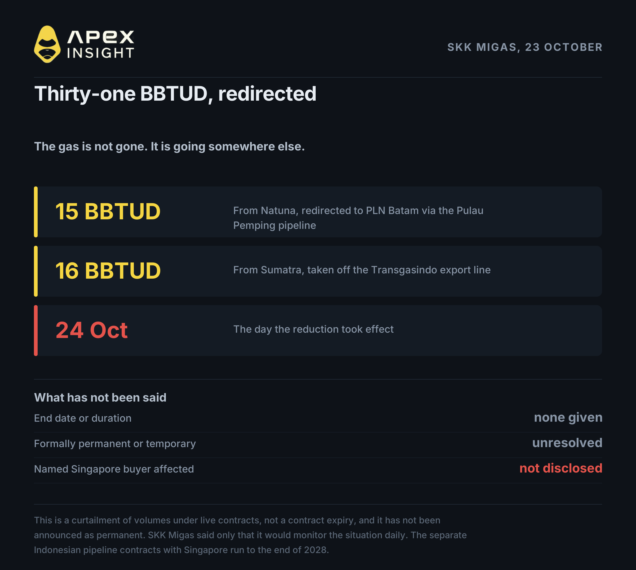Click the APEX INSIGHT wordmark text
Viewport: 636px width, 570px height.
101,44
